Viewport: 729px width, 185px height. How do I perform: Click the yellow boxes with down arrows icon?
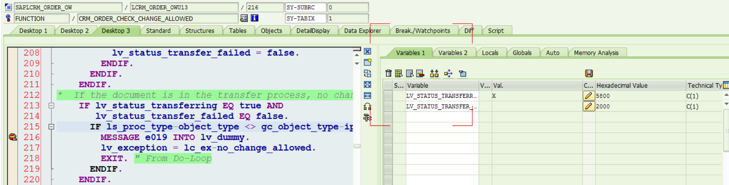click(x=434, y=73)
